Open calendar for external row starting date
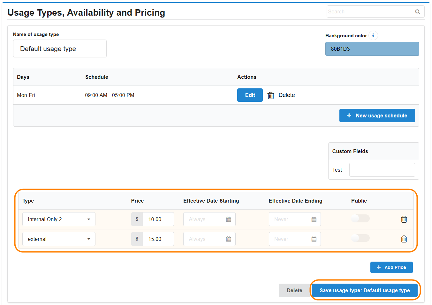Image resolution: width=432 pixels, height=305 pixels. click(x=229, y=239)
